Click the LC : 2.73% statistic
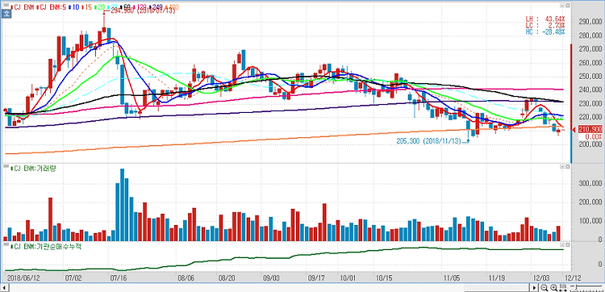Image resolution: width=605 pixels, height=292 pixels. [545, 25]
